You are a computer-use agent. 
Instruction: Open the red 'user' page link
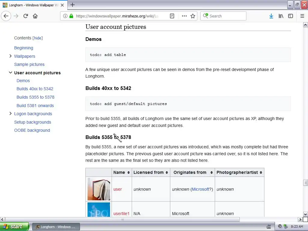point(118,189)
